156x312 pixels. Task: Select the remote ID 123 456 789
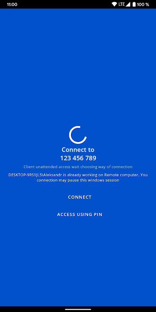(x=78, y=158)
